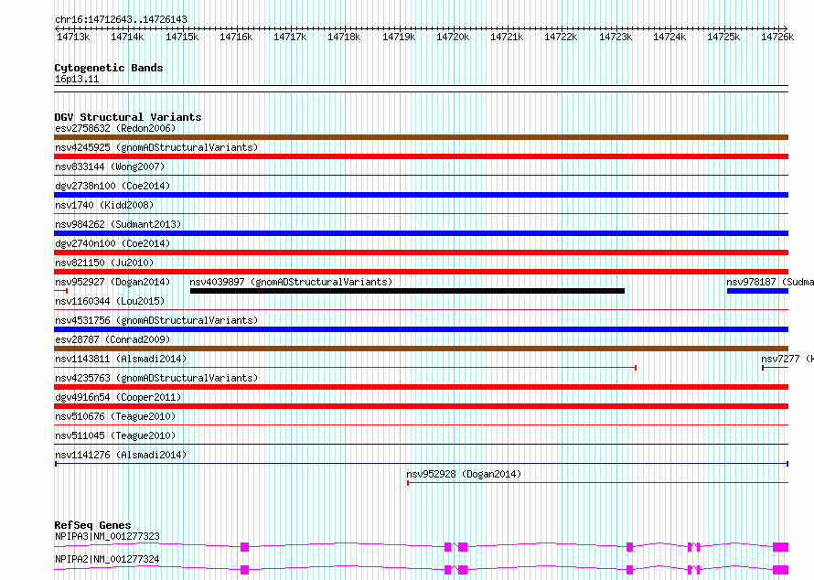The height and width of the screenshot is (580, 814).
Task: Open esv28787 (Conrad2009) variant label
Action: [x=112, y=339]
